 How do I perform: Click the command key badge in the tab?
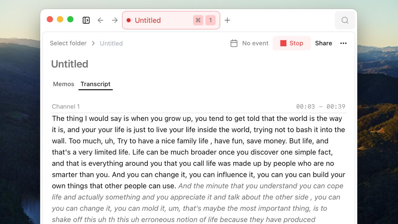198,20
